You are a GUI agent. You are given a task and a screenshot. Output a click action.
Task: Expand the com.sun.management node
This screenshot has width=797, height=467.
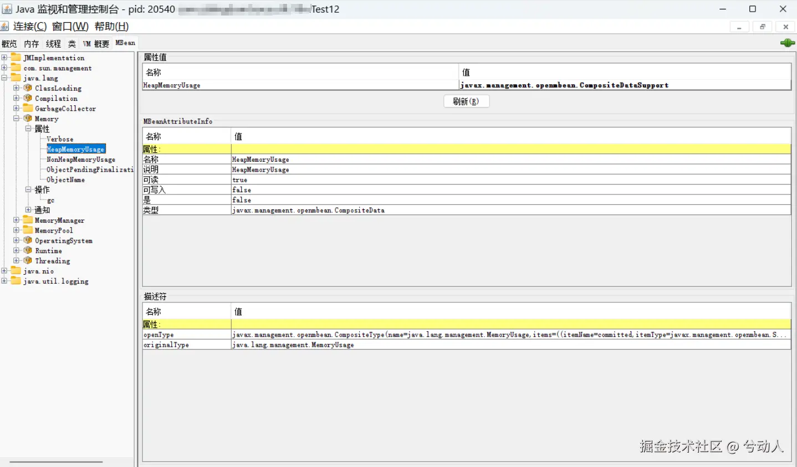click(4, 68)
